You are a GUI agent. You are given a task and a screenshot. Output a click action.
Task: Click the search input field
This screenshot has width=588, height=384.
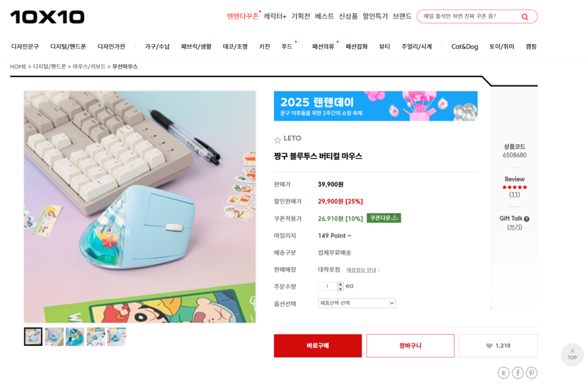pyautogui.click(x=469, y=16)
